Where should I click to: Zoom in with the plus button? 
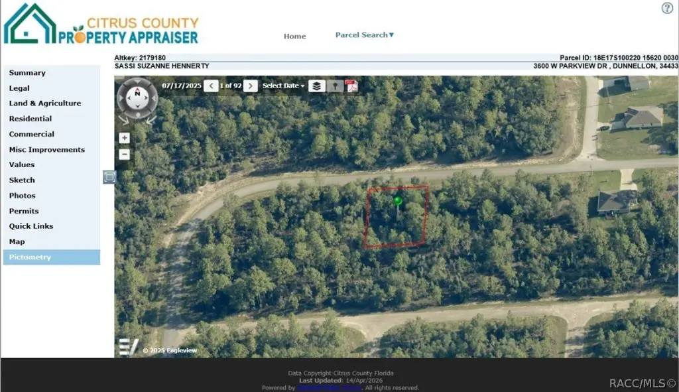click(x=124, y=138)
